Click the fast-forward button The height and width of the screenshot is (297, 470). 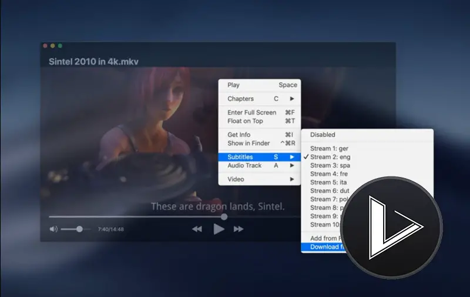[239, 229]
